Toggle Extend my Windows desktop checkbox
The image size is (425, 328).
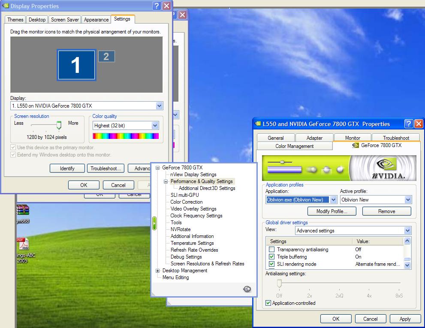(13, 155)
